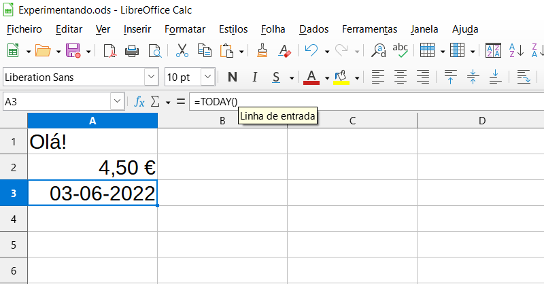Screen dimensions: 544x284
Task: Open the Name Box dropdown arrow
Action: (117, 102)
